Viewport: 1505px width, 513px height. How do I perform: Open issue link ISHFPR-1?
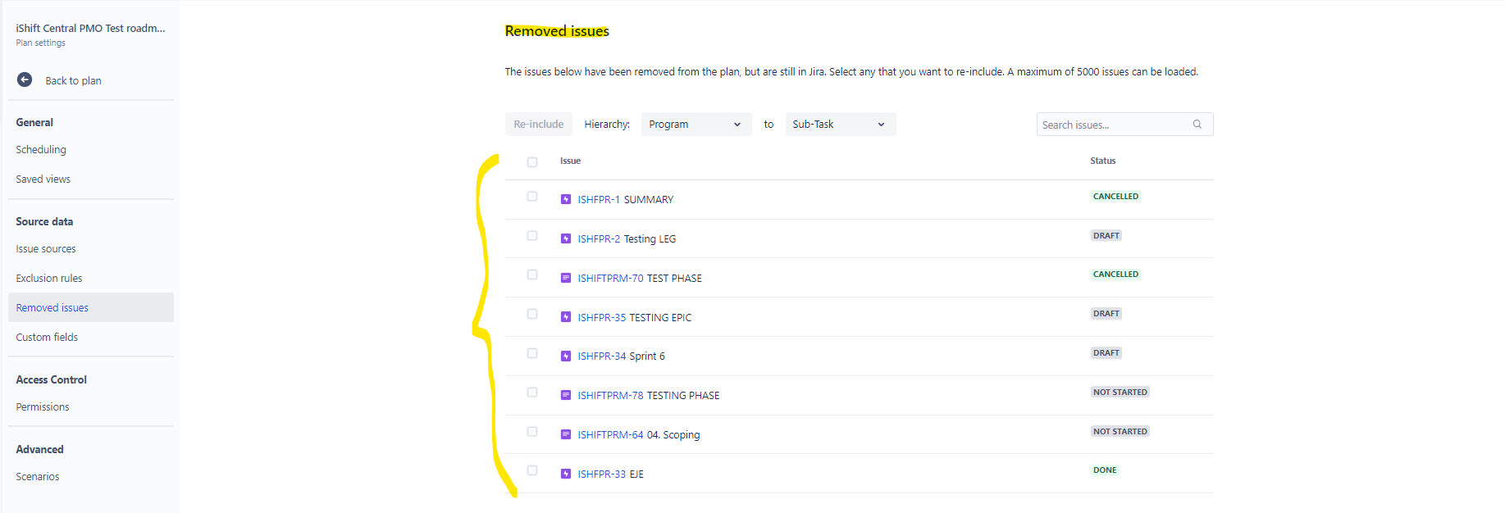pos(599,199)
